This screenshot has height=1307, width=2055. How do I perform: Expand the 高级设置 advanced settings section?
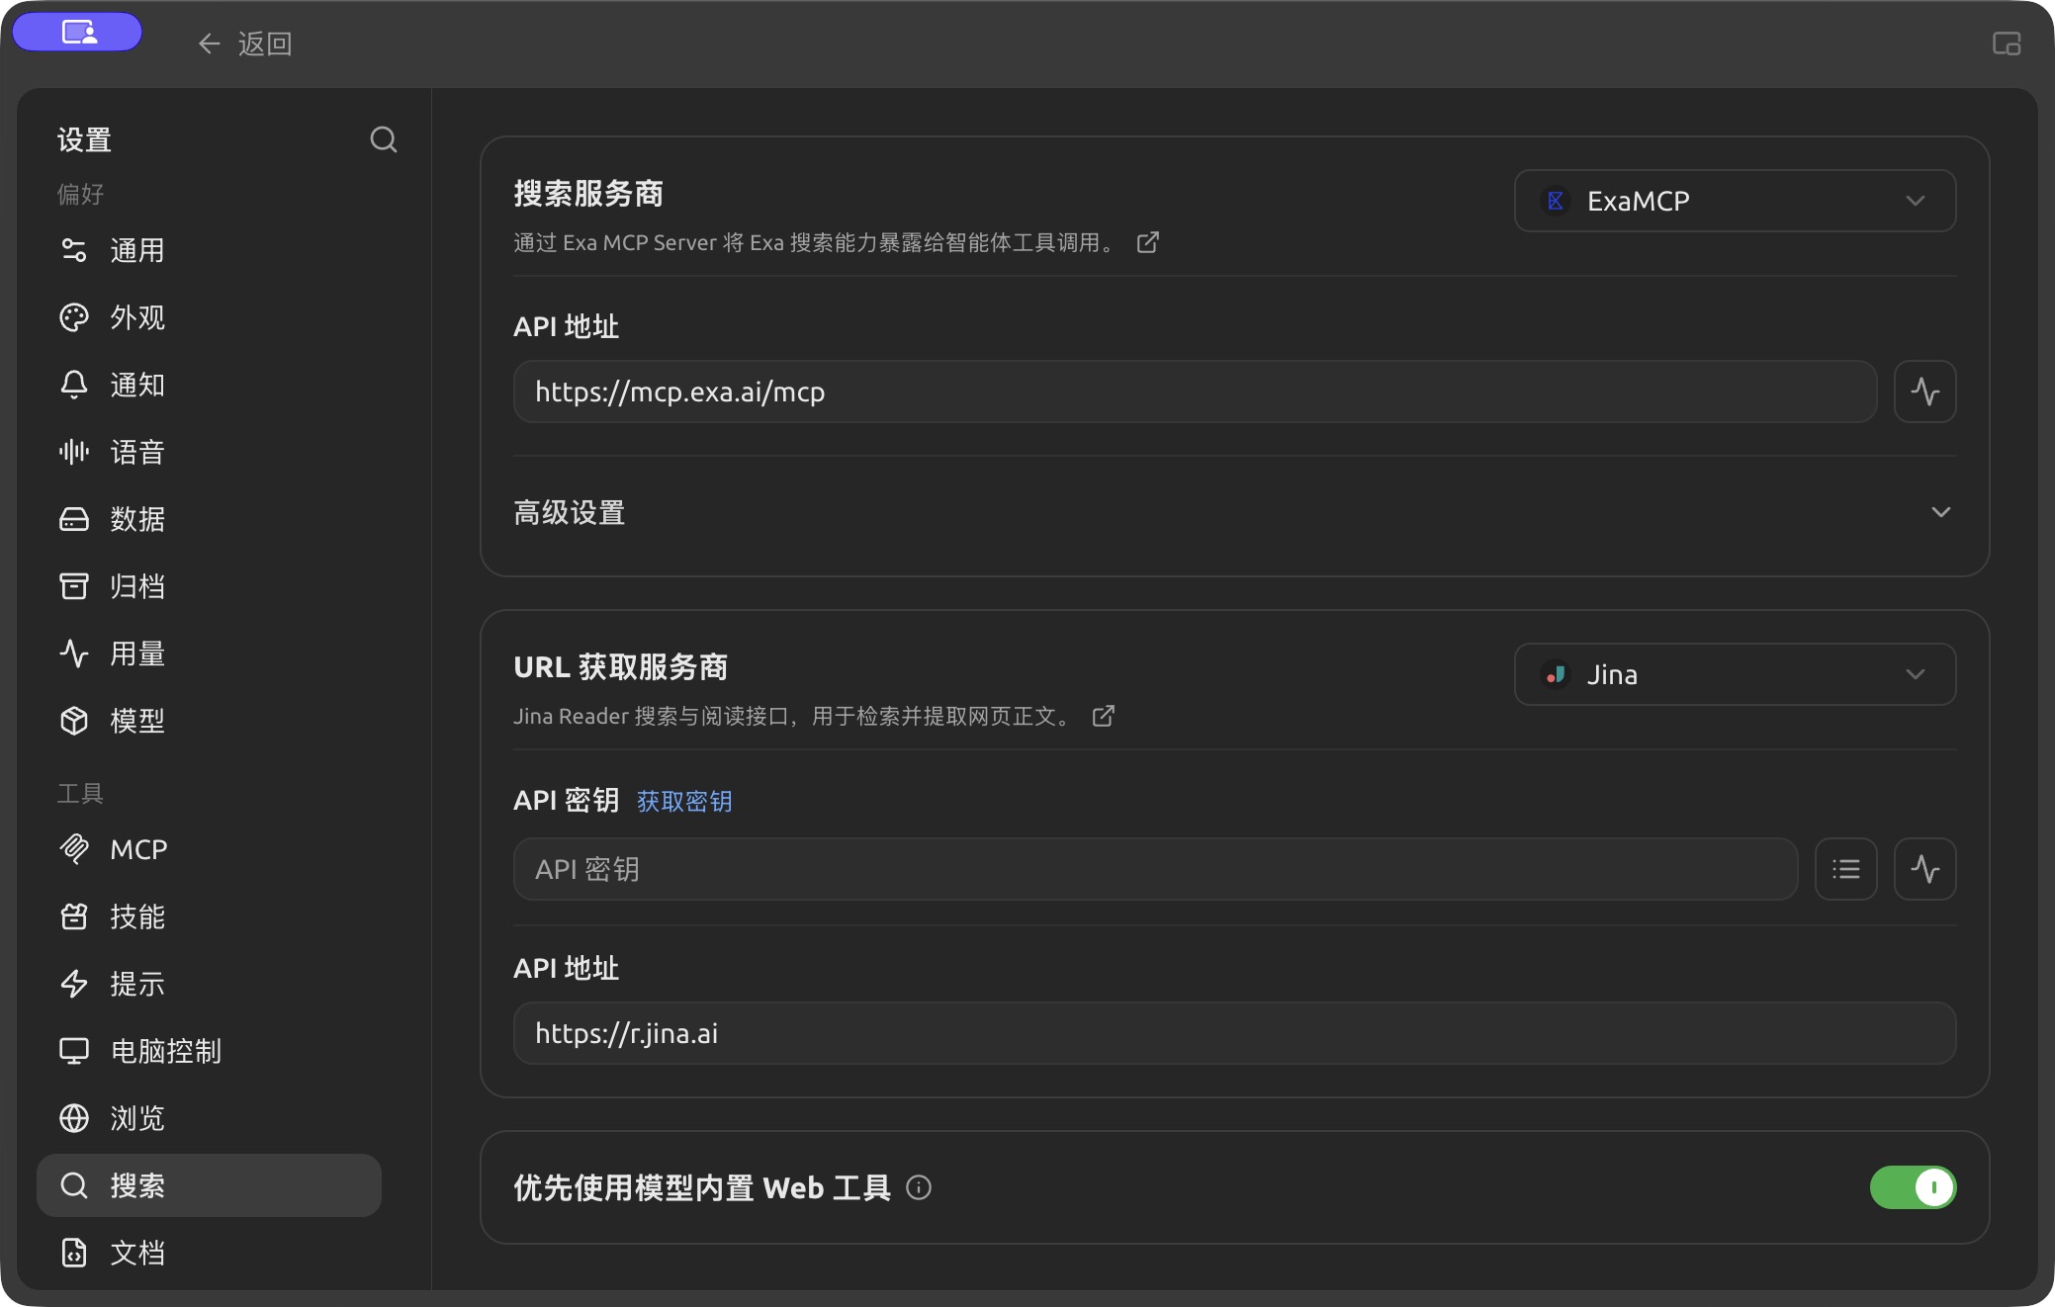pyautogui.click(x=1234, y=512)
